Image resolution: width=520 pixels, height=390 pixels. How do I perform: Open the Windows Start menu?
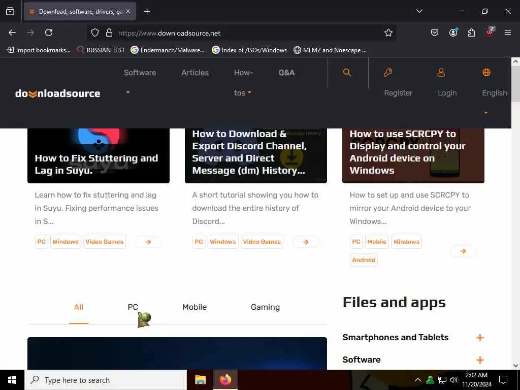tap(12, 380)
